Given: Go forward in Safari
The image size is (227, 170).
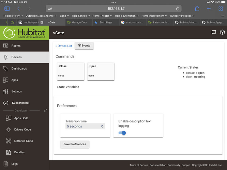Looking at the screenshot, I should (29, 8).
